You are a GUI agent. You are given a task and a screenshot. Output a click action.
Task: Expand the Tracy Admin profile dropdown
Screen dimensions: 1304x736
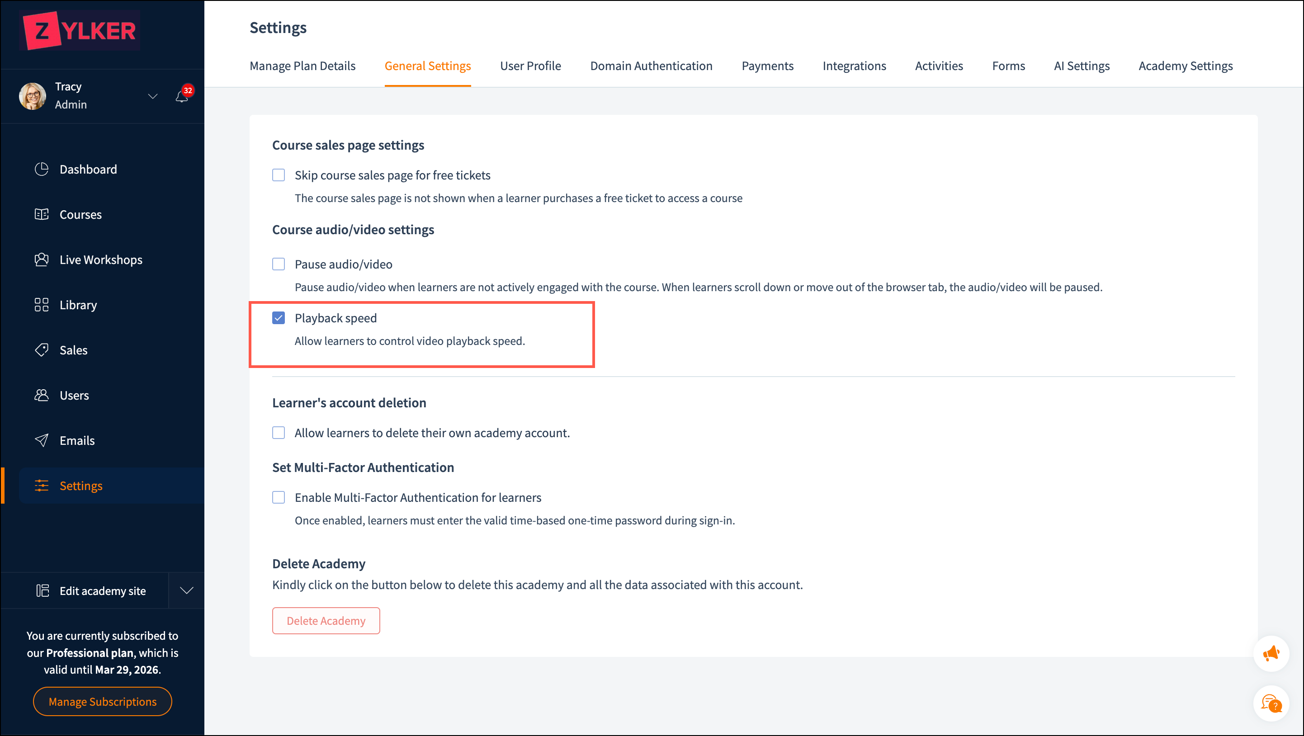pos(152,96)
